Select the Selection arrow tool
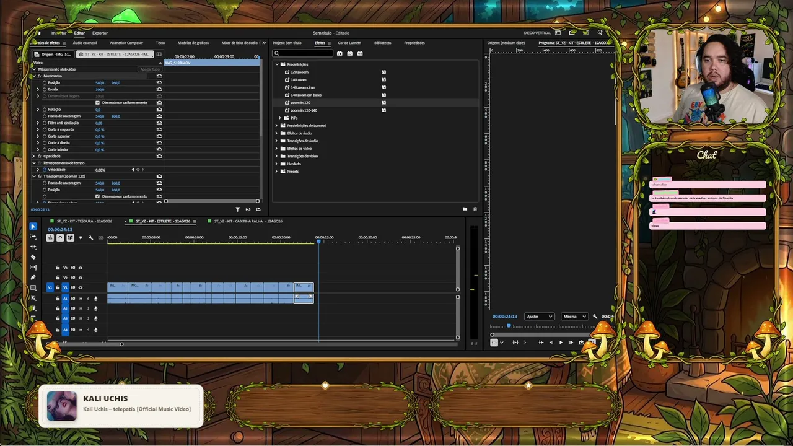Viewport: 793px width, 446px height. click(33, 227)
